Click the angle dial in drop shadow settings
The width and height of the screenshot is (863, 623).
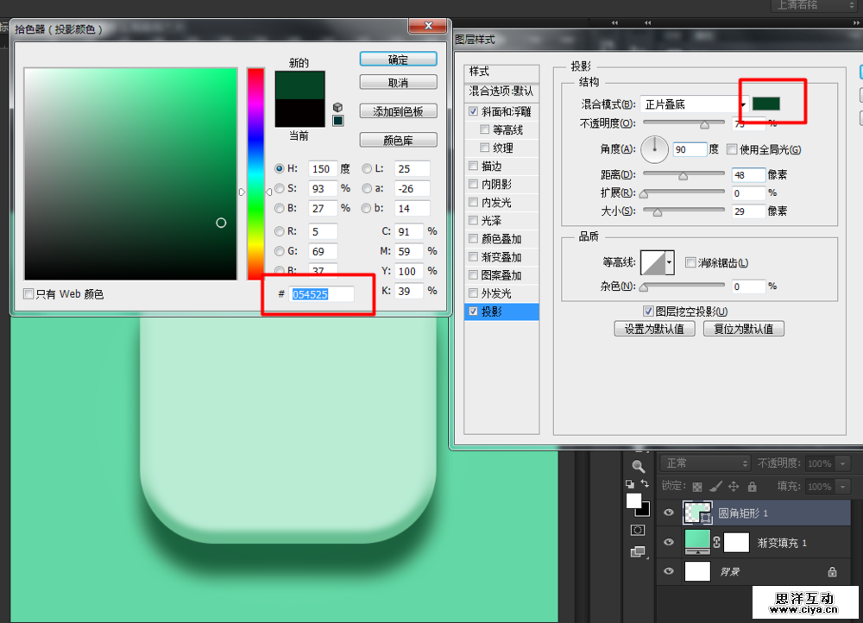654,149
